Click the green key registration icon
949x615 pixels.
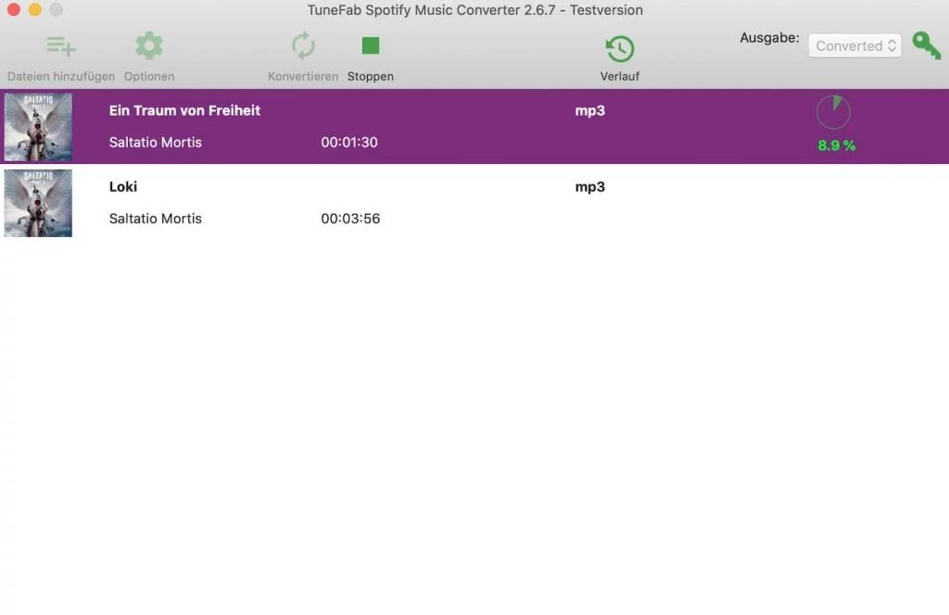[927, 45]
